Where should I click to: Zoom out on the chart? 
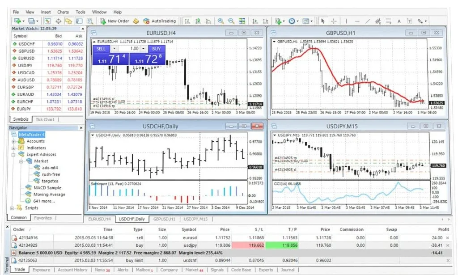[x=231, y=21]
